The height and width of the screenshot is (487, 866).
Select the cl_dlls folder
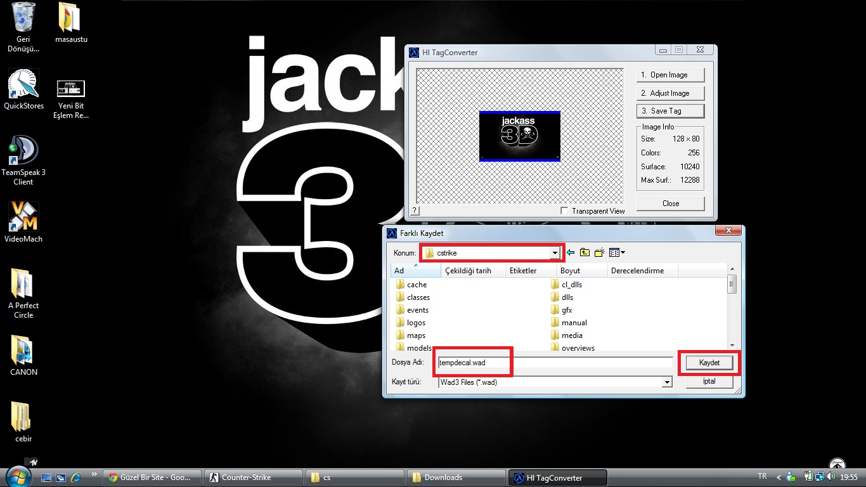567,285
